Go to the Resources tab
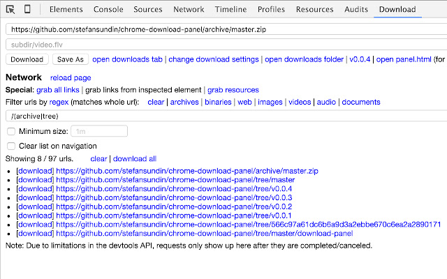 point(314,9)
